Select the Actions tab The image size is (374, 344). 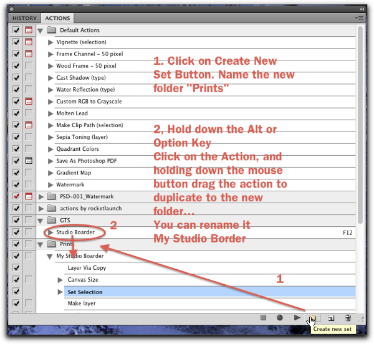[57, 18]
